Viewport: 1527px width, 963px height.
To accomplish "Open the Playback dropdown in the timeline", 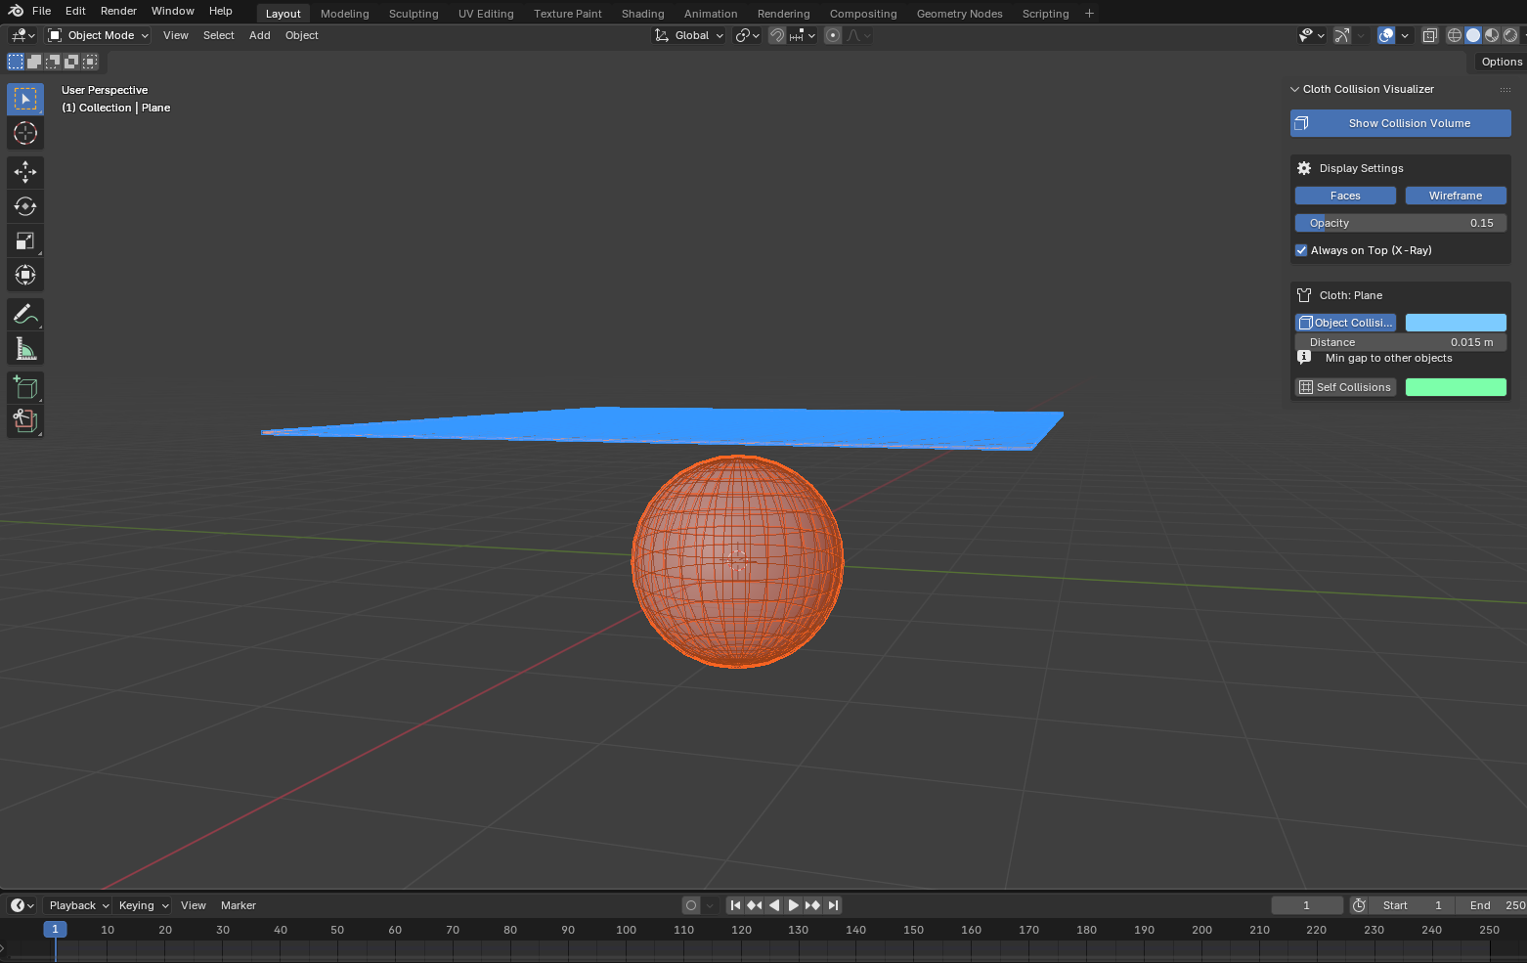I will coord(79,905).
